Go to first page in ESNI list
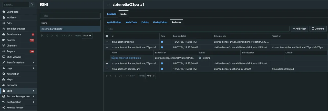This screenshot has width=328, height=111. (43, 35)
